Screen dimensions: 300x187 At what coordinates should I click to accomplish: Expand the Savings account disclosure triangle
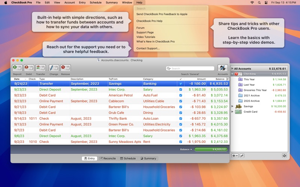tap(232, 106)
